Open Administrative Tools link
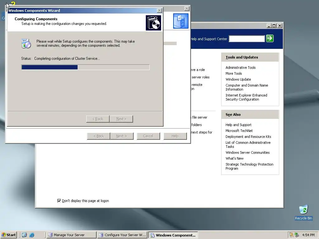319x239 pixels. [240, 68]
